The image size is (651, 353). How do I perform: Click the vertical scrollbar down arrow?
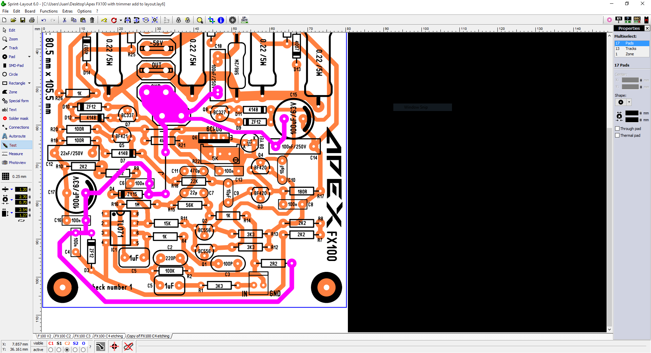pos(609,329)
